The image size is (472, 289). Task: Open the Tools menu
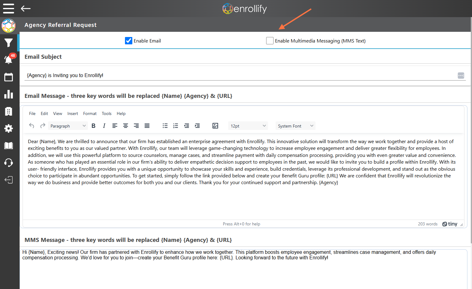point(107,113)
